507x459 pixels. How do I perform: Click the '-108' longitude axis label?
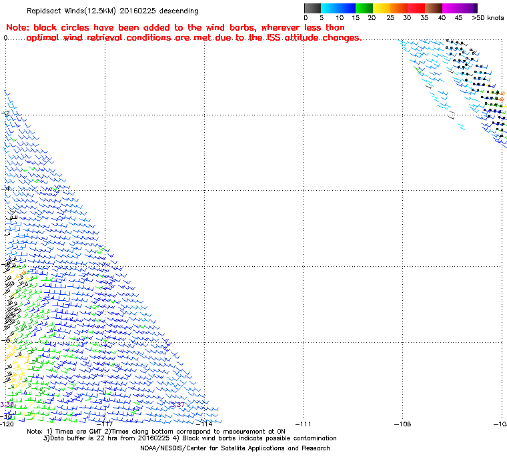[403, 424]
